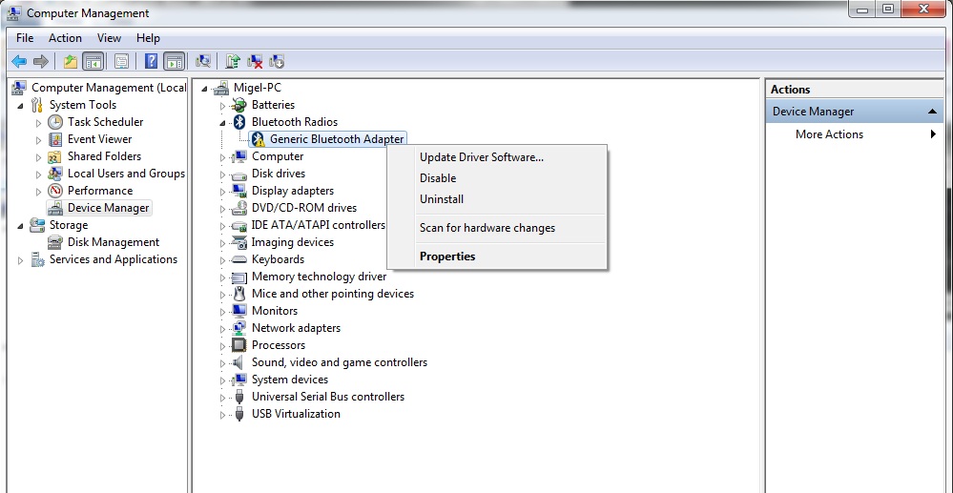Select the Task Scheduler clock icon
Image resolution: width=953 pixels, height=493 pixels.
(x=54, y=122)
